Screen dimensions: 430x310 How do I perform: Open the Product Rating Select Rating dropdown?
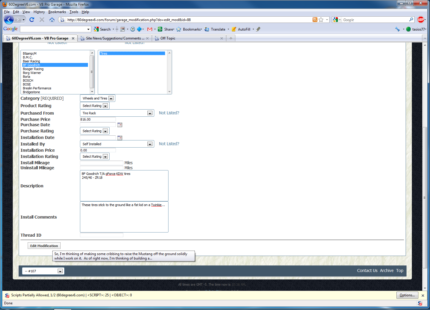[105, 106]
